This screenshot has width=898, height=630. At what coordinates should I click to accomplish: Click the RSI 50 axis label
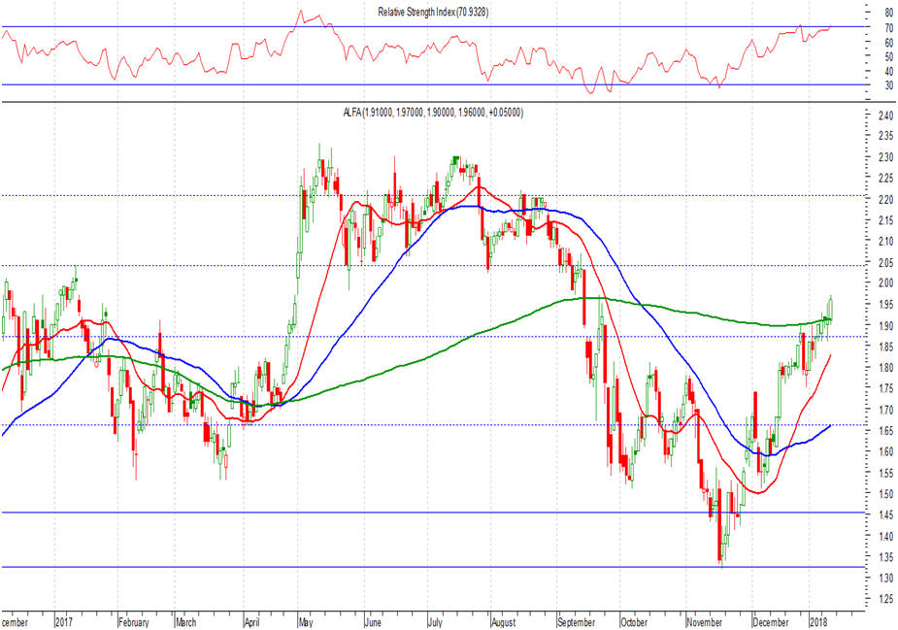(888, 56)
